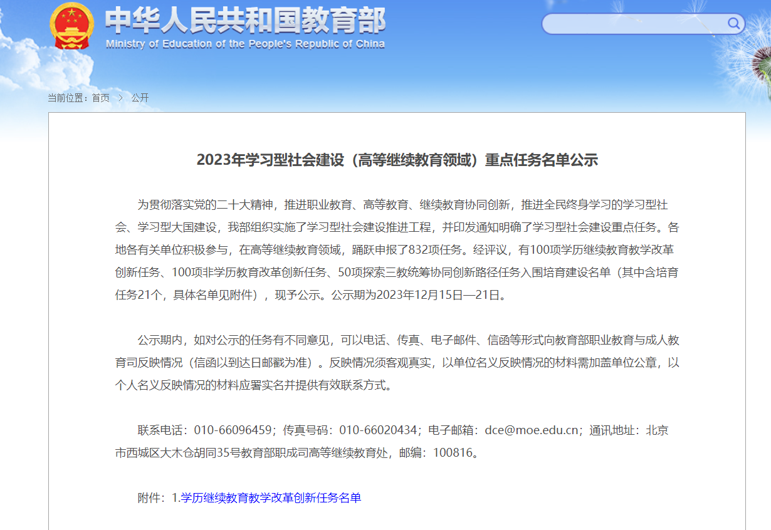The height and width of the screenshot is (530, 771).
Task: Click the national emblem logo
Action: coord(72,26)
